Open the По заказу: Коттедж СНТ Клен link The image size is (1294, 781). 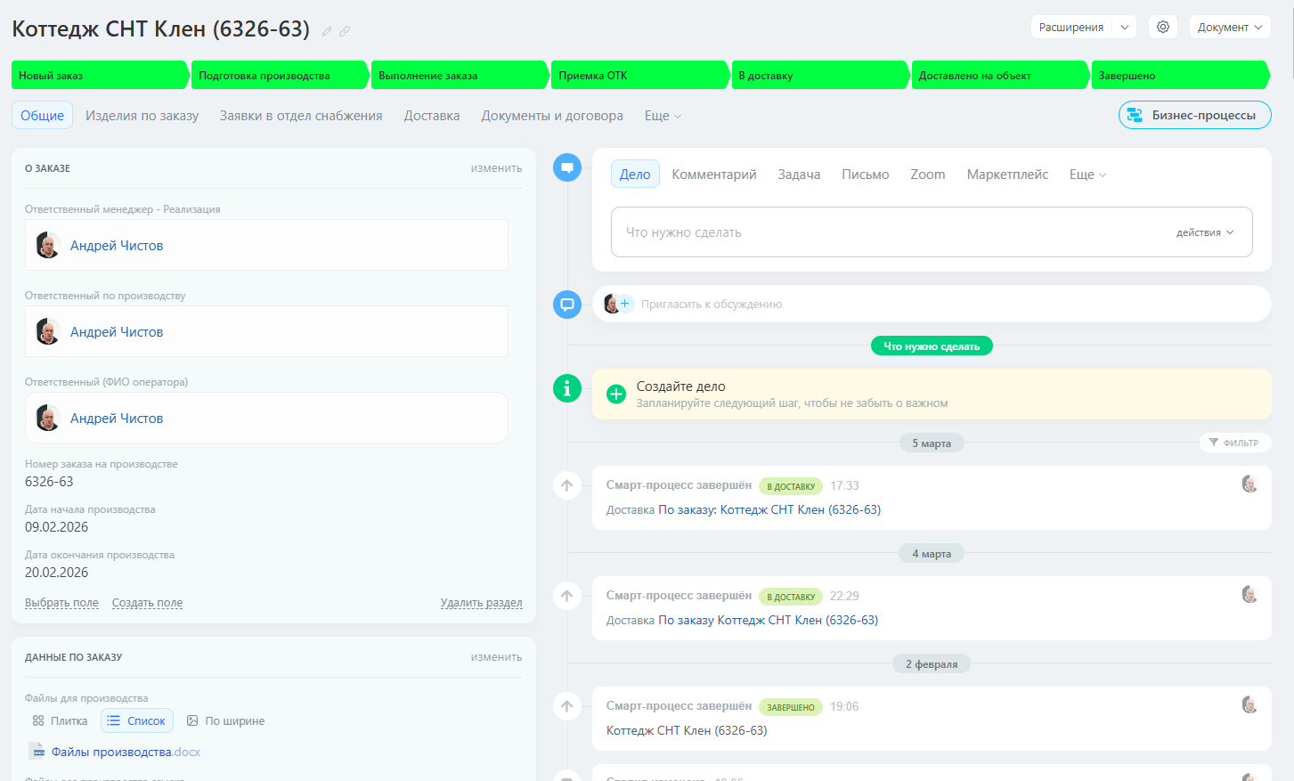click(x=769, y=509)
